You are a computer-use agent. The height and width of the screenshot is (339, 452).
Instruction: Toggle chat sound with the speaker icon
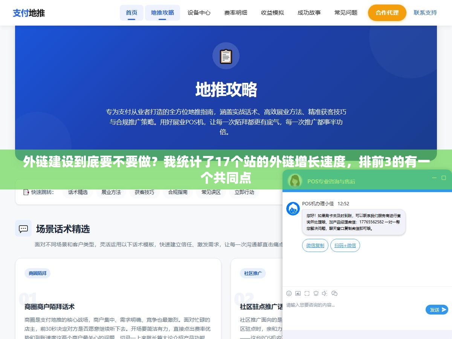click(x=325, y=293)
